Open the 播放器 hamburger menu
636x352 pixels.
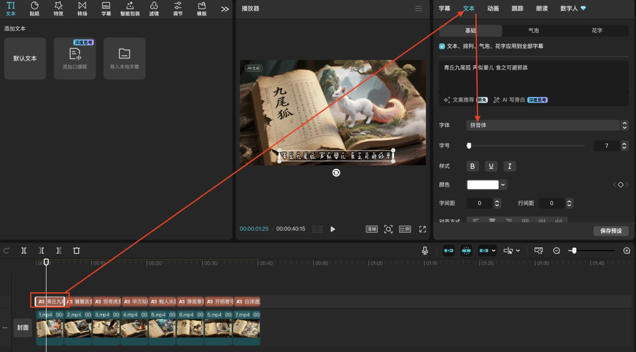[x=419, y=8]
